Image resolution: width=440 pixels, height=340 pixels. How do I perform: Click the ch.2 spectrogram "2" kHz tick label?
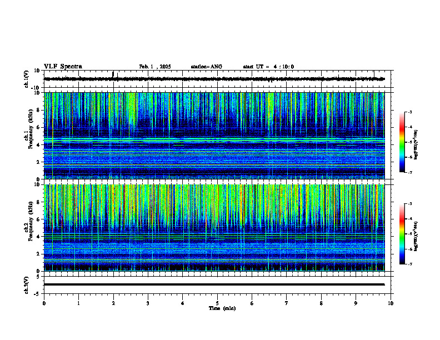[38, 254]
